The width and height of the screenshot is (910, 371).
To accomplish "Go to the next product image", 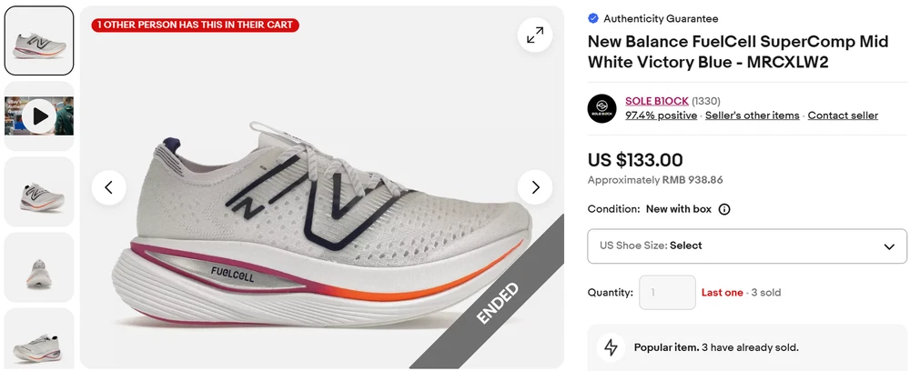I will click(x=535, y=187).
